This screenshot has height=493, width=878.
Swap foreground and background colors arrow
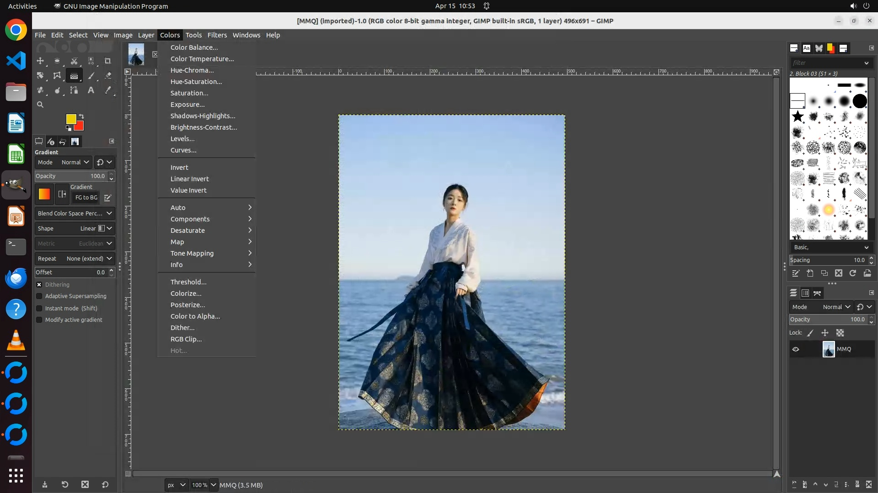[81, 116]
